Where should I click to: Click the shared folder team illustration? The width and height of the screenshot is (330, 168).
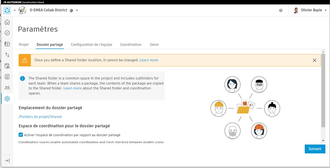coord(245,108)
